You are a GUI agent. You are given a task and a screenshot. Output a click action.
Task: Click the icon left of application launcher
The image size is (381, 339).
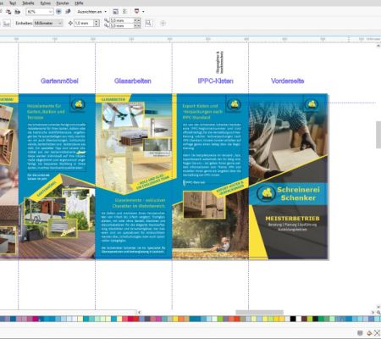click(125, 12)
